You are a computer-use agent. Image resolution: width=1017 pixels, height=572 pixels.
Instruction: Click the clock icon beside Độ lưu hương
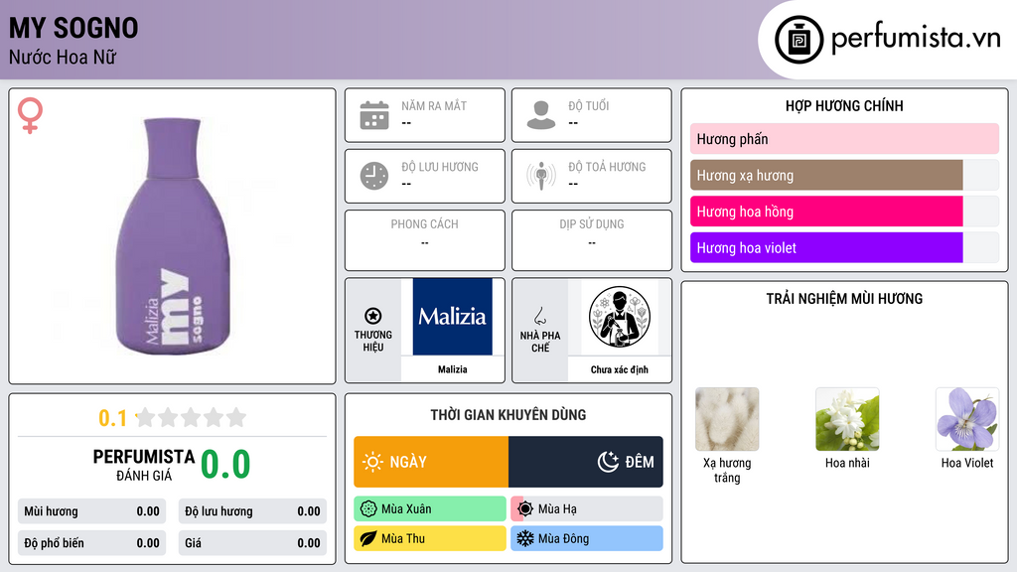[374, 176]
